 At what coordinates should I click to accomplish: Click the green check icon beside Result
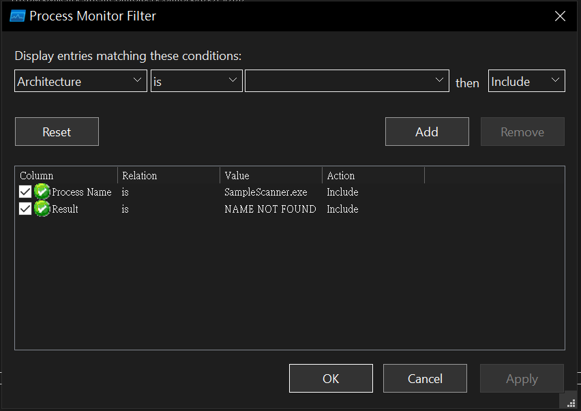(x=42, y=209)
